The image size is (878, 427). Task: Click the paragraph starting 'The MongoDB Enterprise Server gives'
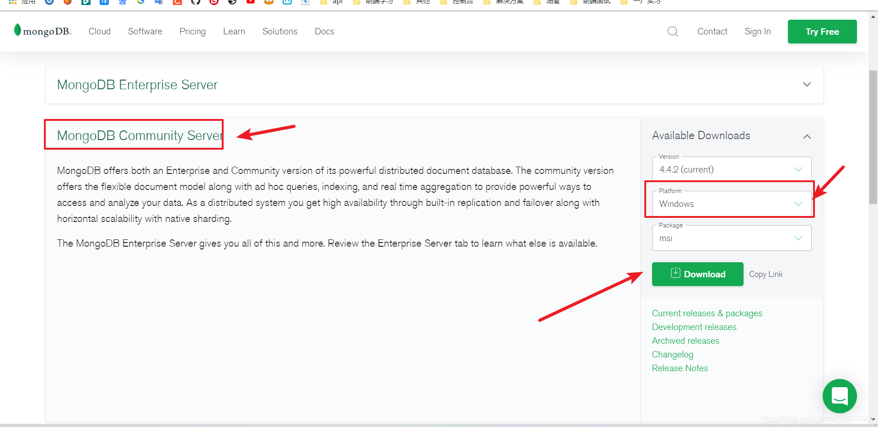tap(327, 243)
